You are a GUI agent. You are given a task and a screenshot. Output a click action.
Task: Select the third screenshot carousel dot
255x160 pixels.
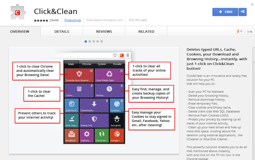tap(93, 41)
